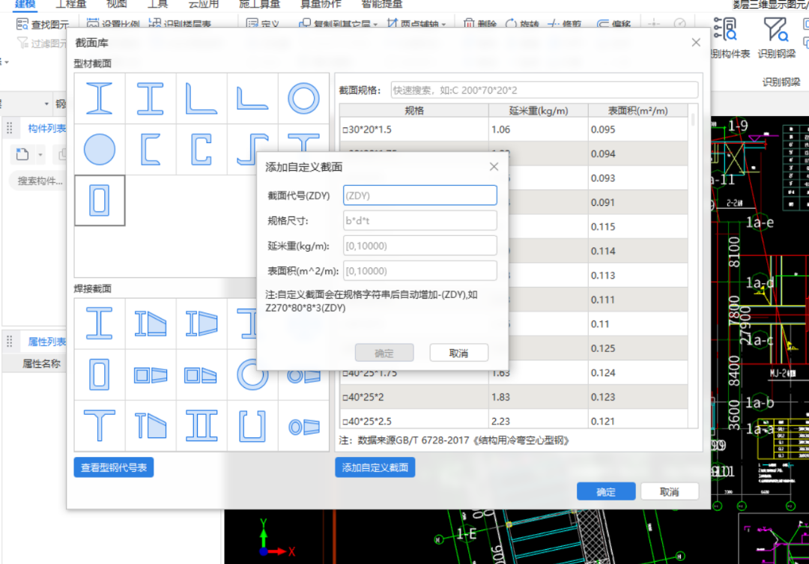Select the welded round tube section
Image resolution: width=809 pixels, height=564 pixels.
click(252, 375)
